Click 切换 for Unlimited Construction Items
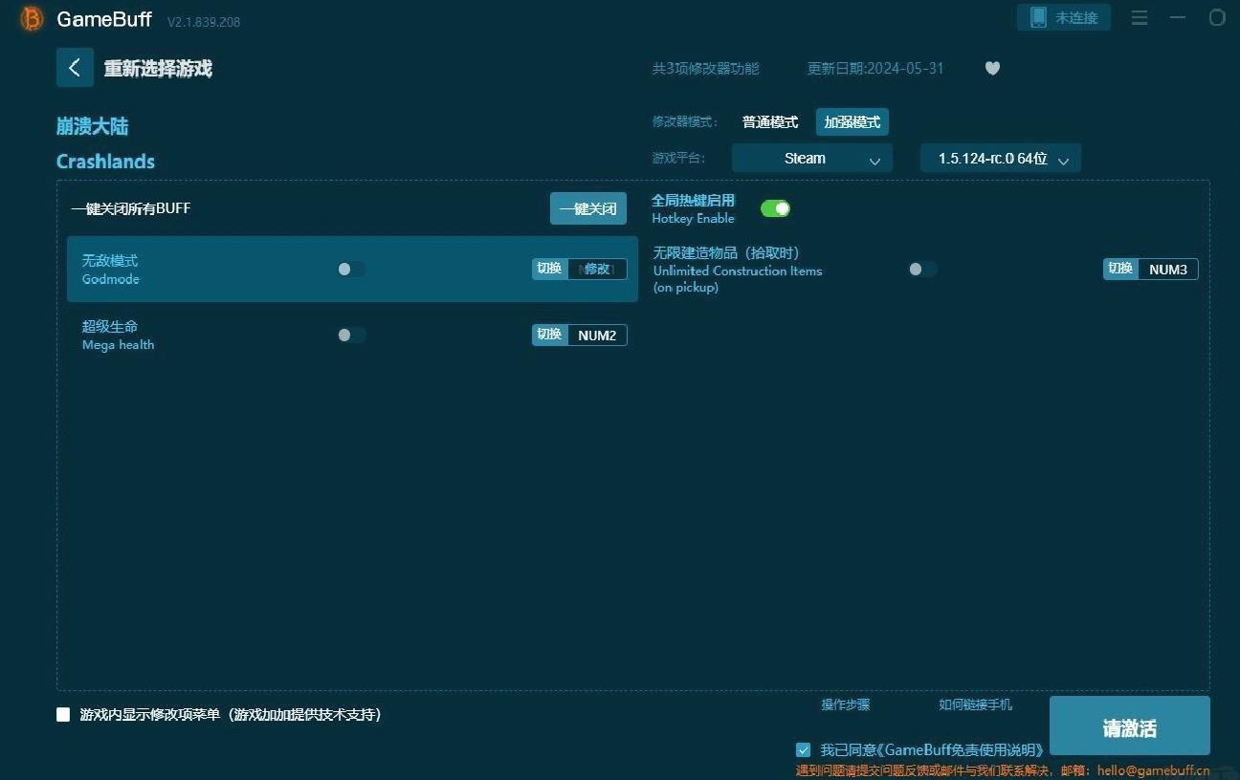Screen dimensions: 1240x780 click(1120, 270)
